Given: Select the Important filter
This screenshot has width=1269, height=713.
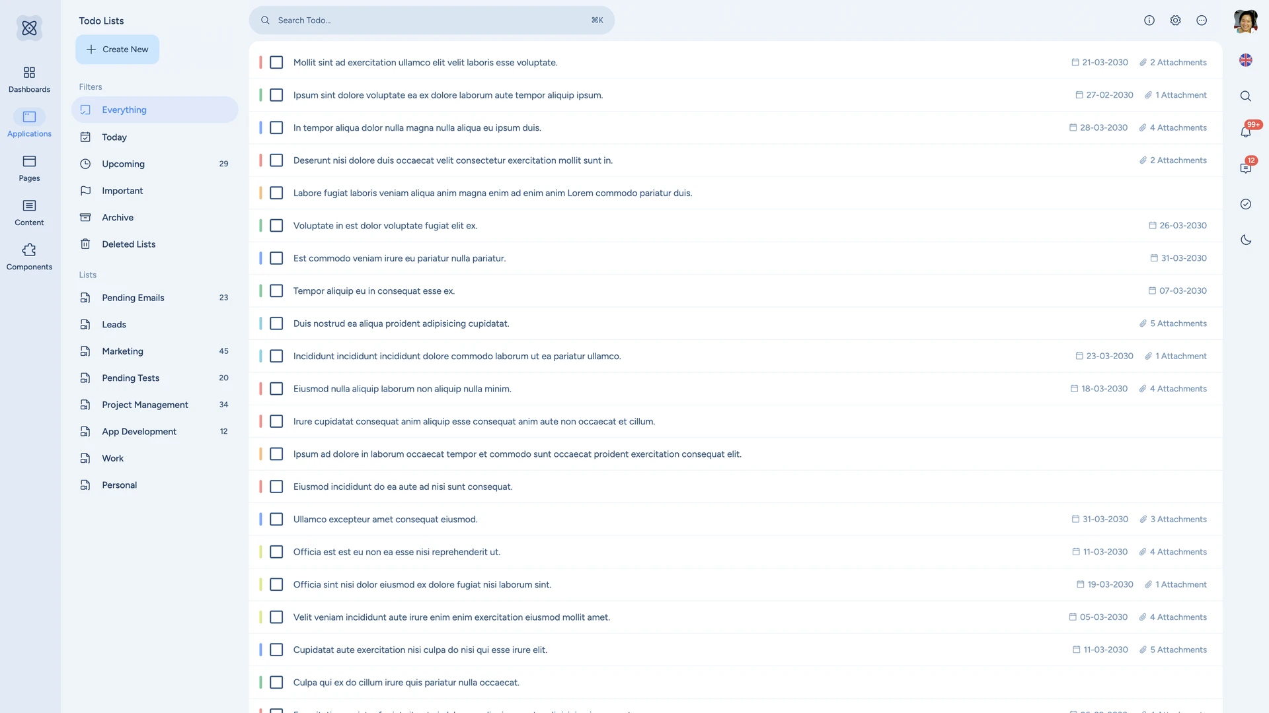Looking at the screenshot, I should click(x=155, y=191).
